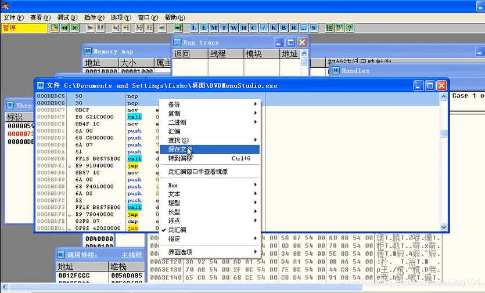Image resolution: width=485 pixels, height=293 pixels.
Task: Open Run trace with the ... toolbar button
Action: [x=303, y=28]
